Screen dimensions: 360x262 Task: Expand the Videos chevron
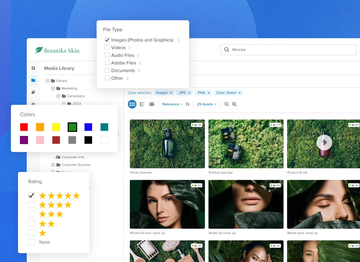pos(130,48)
